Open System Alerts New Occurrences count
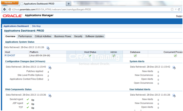183x111 pixels. coord(158,76)
